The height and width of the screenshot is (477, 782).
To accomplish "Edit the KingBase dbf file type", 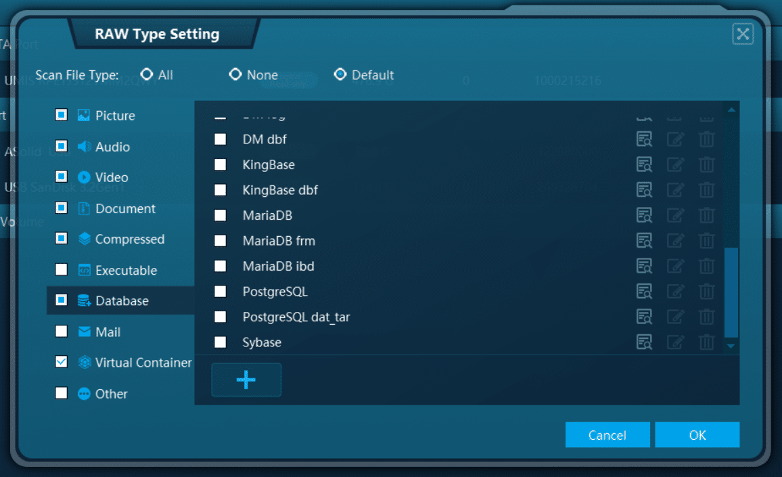I will coord(675,190).
